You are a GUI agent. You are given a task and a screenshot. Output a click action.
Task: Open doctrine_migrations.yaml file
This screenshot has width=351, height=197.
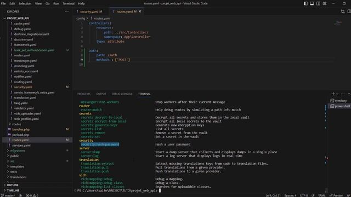[x=32, y=34]
